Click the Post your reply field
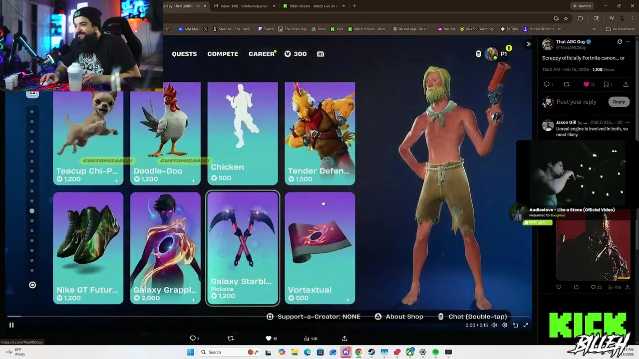 point(577,102)
